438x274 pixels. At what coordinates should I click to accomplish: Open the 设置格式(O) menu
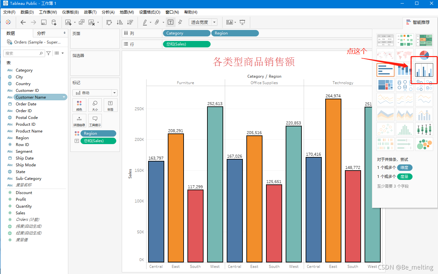(150, 12)
